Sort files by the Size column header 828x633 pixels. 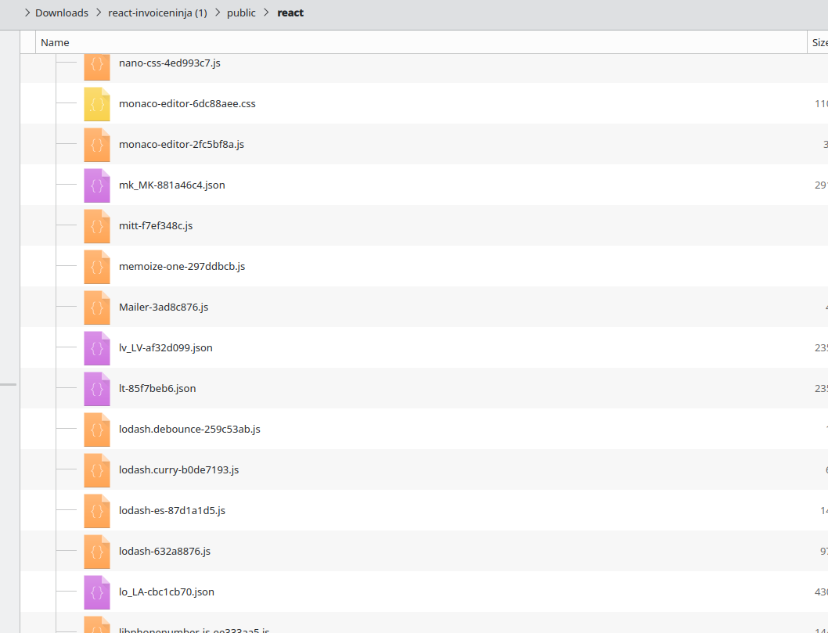click(x=819, y=42)
